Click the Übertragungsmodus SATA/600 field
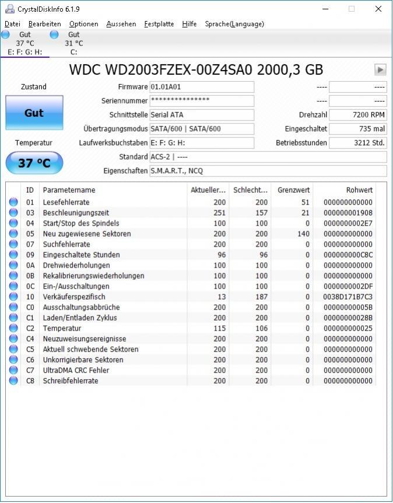This screenshot has height=503, width=393. (x=202, y=129)
